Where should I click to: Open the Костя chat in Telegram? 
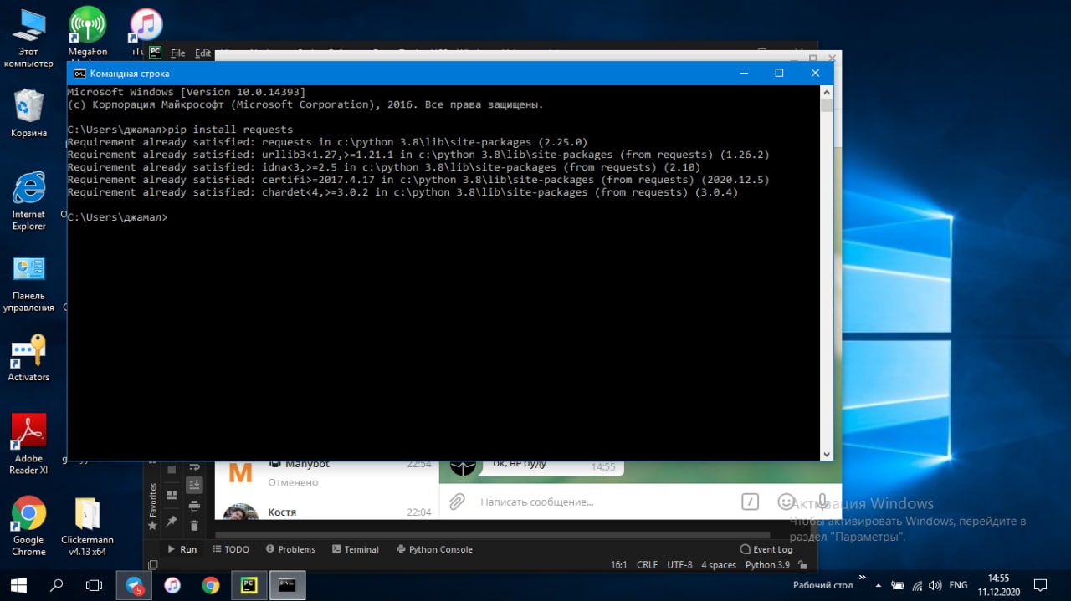(326, 510)
